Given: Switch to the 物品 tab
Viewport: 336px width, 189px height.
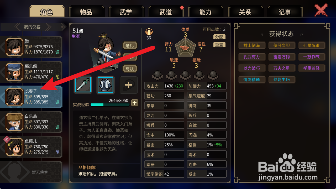Looking at the screenshot, I should pos(86,12).
